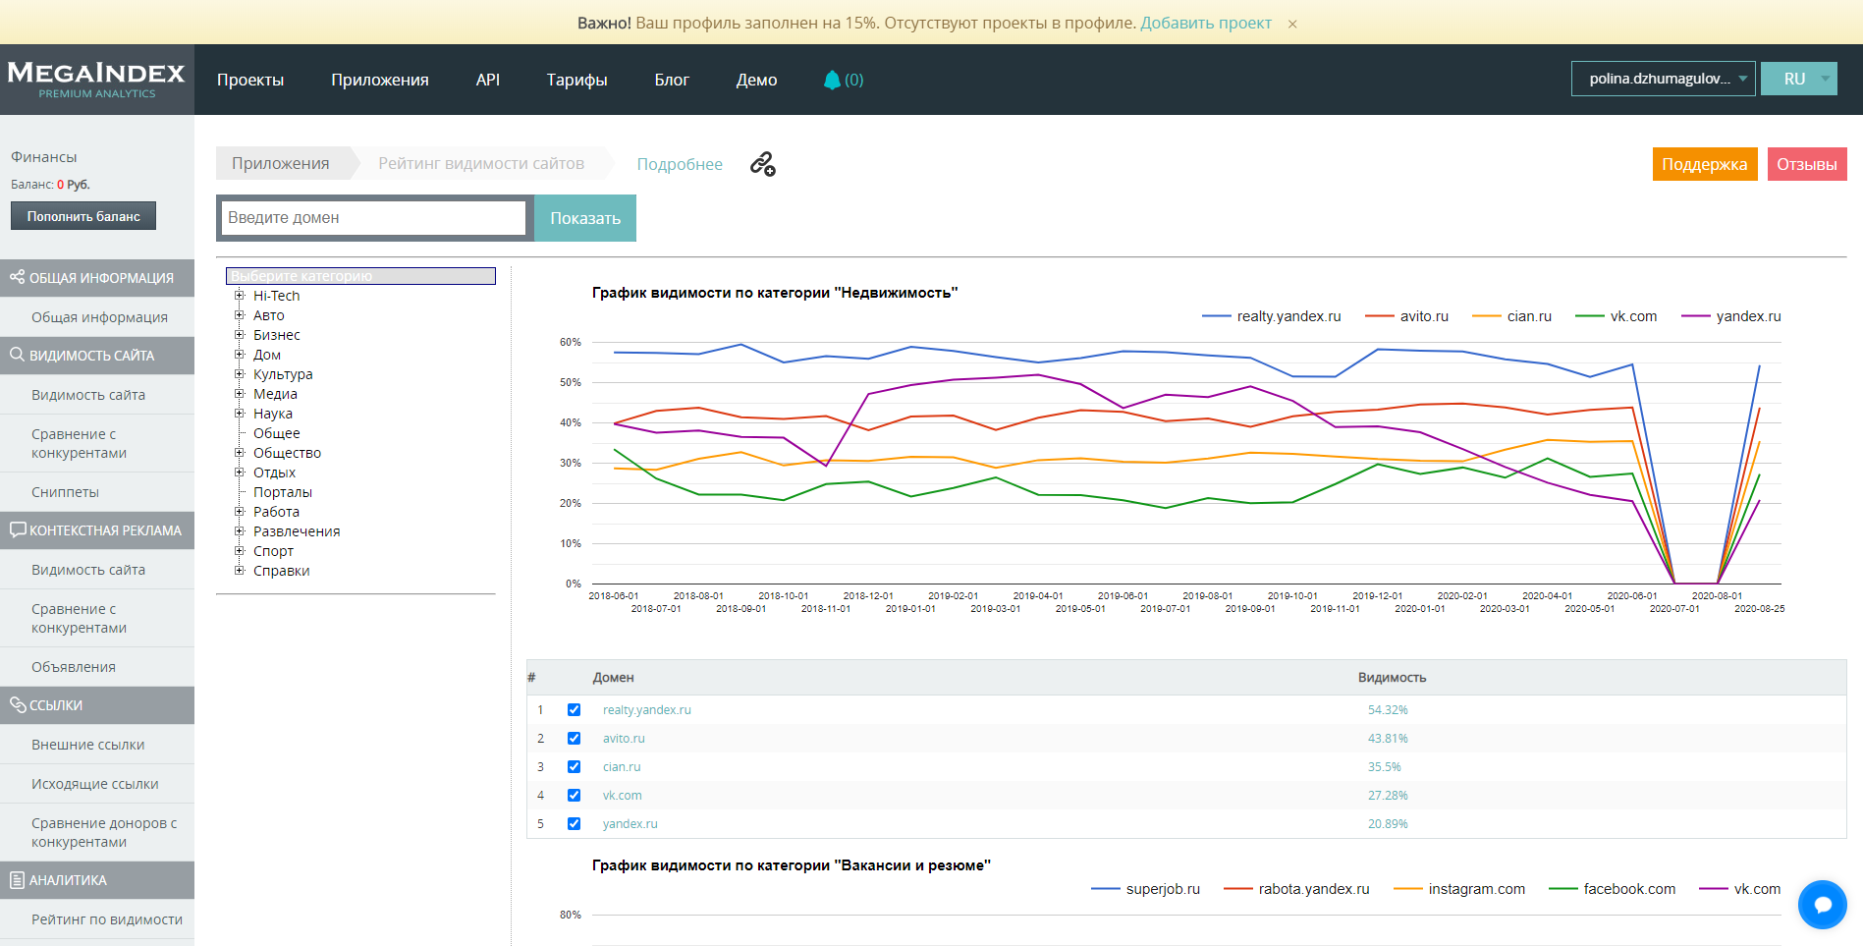Viewport: 1863px width, 946px height.
Task: Uncheck avito.ru row checkbox
Action: click(574, 738)
